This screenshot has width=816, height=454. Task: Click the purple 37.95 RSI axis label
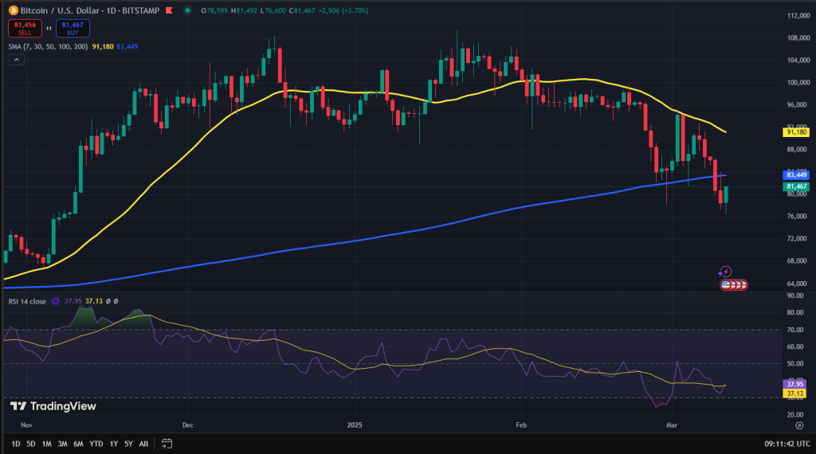click(x=794, y=384)
